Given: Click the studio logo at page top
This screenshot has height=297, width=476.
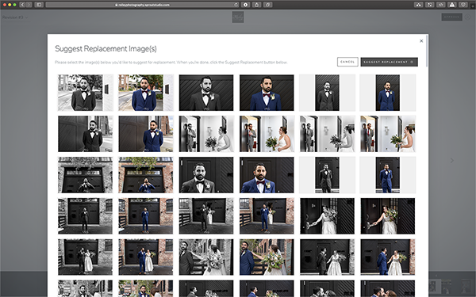Looking at the screenshot, I should click(x=238, y=17).
